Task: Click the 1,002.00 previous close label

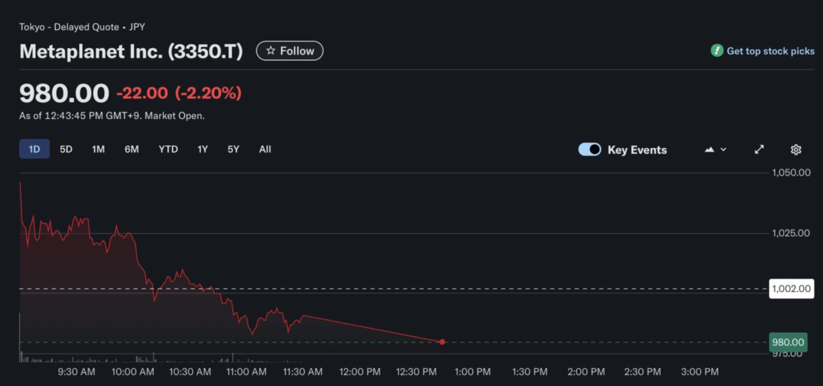Action: [791, 288]
